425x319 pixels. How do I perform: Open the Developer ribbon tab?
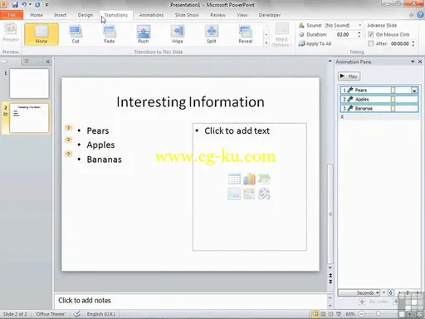tap(270, 15)
